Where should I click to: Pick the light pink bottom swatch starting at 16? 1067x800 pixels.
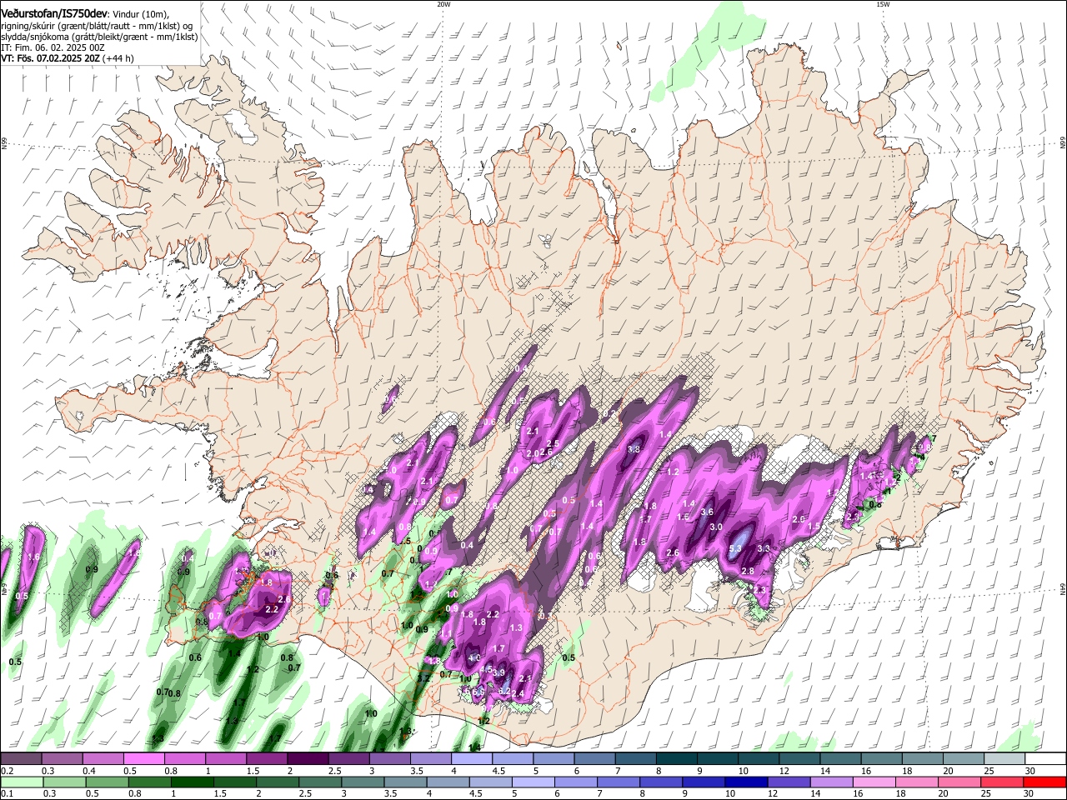tap(874, 782)
